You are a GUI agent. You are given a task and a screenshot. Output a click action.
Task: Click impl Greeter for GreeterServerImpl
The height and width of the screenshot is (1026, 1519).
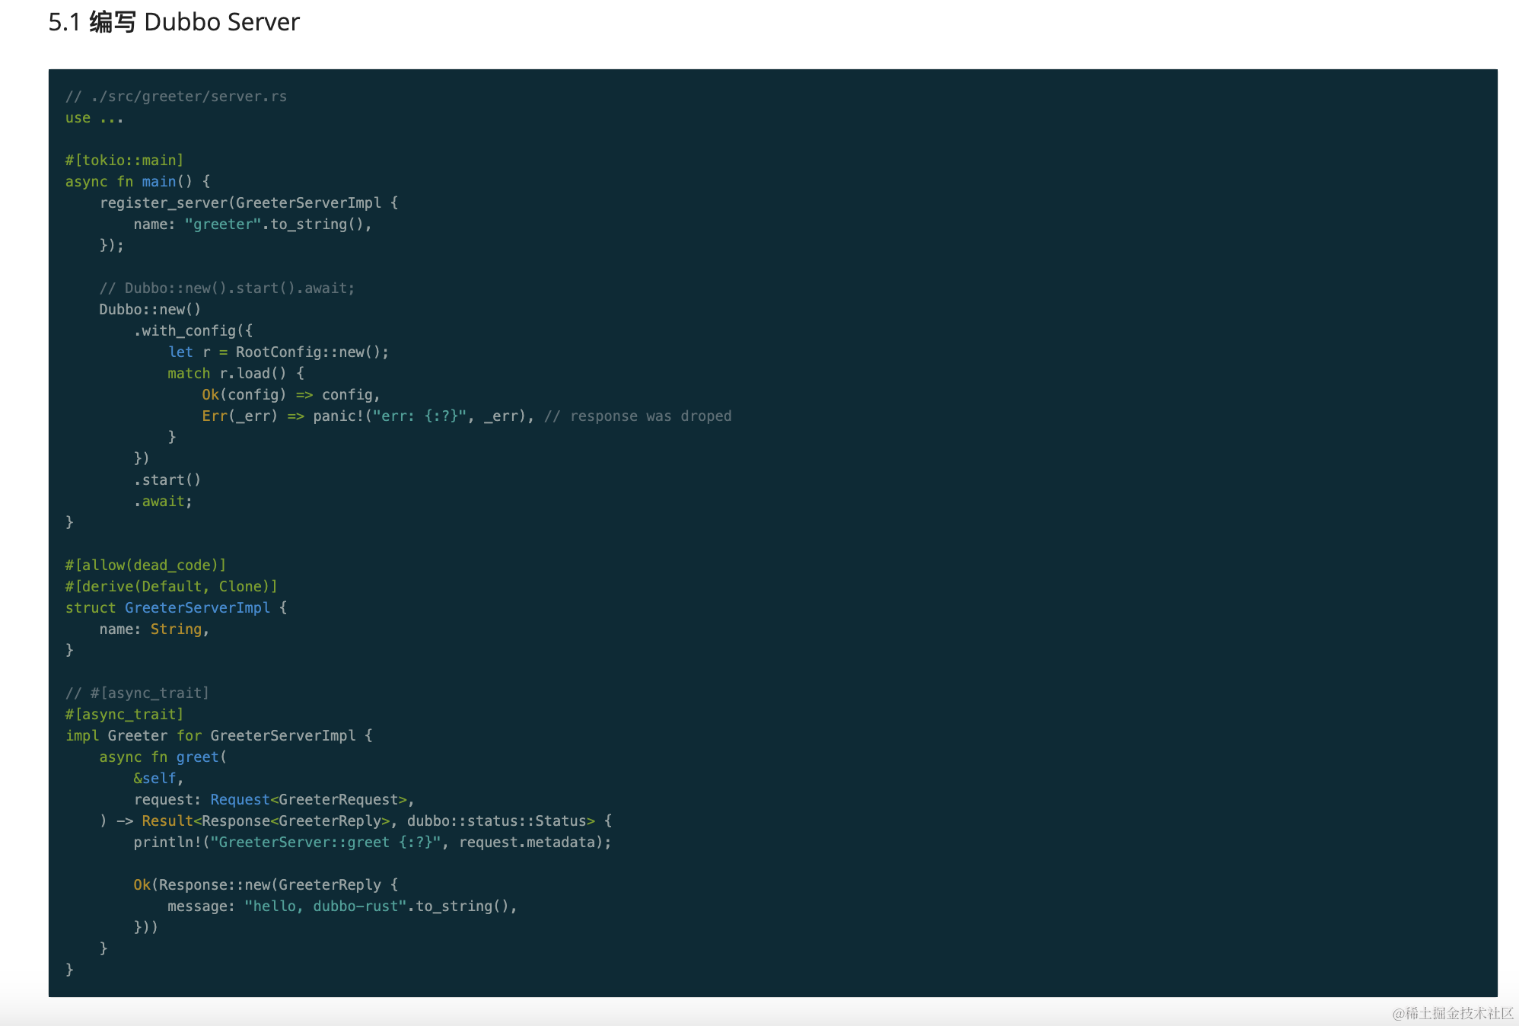point(218,735)
